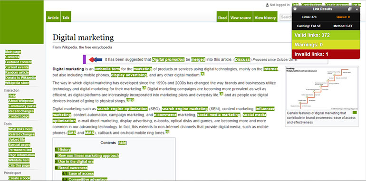Select the View source tab

(x=241, y=17)
